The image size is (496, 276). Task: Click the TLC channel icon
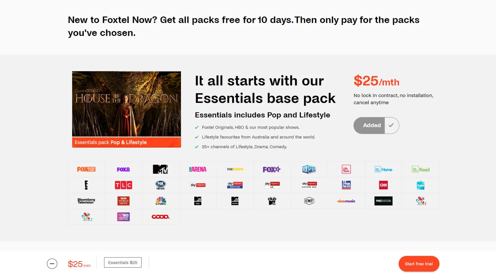123,185
